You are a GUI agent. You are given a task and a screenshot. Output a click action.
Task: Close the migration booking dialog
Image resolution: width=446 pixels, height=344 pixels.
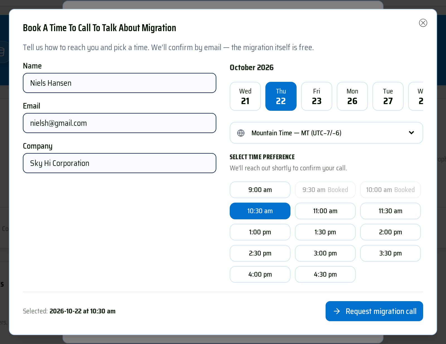[423, 23]
